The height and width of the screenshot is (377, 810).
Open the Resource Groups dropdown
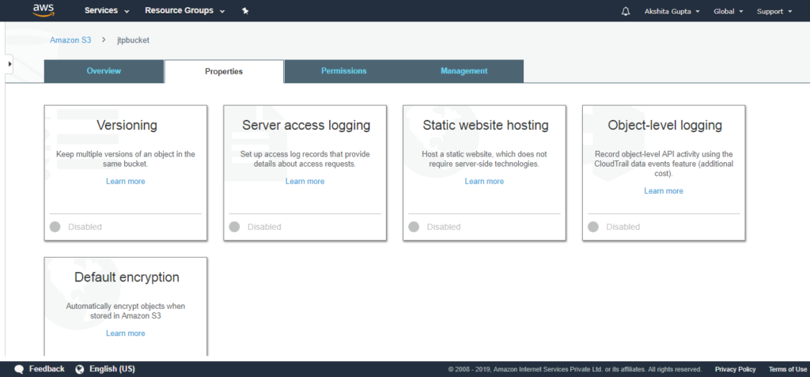(185, 11)
